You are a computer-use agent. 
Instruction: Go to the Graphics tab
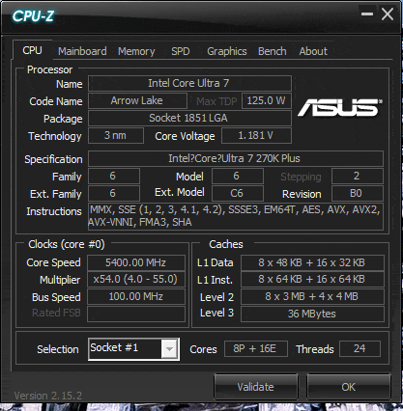pos(227,51)
